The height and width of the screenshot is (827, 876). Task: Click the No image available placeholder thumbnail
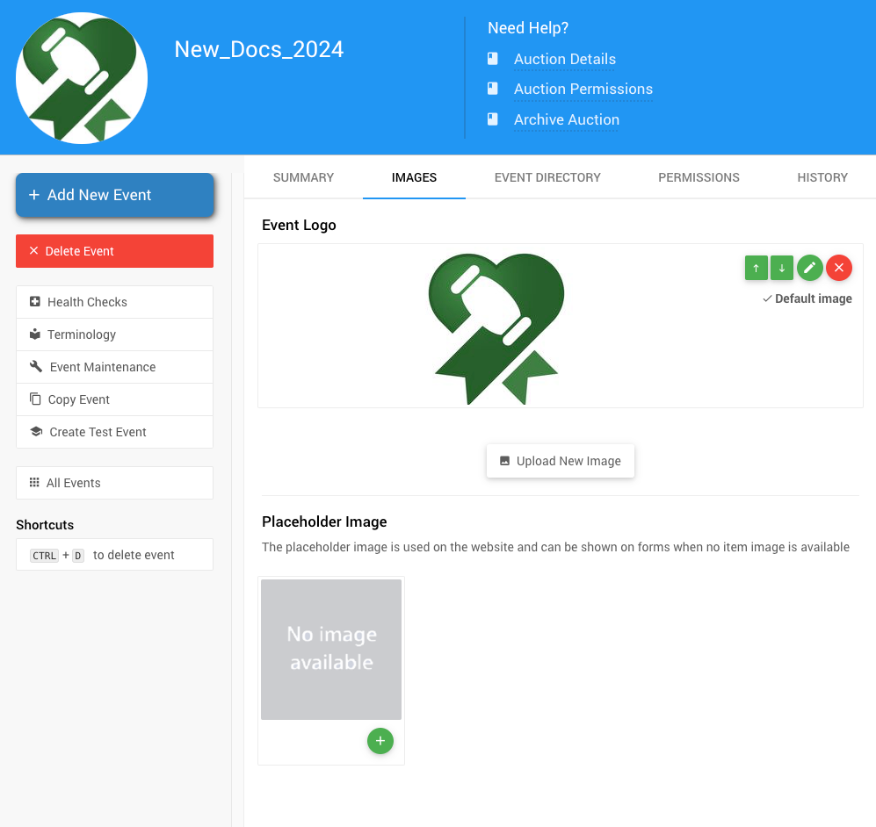[x=331, y=650]
